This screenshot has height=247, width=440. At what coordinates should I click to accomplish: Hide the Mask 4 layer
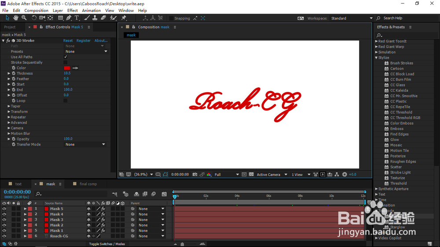(4, 214)
